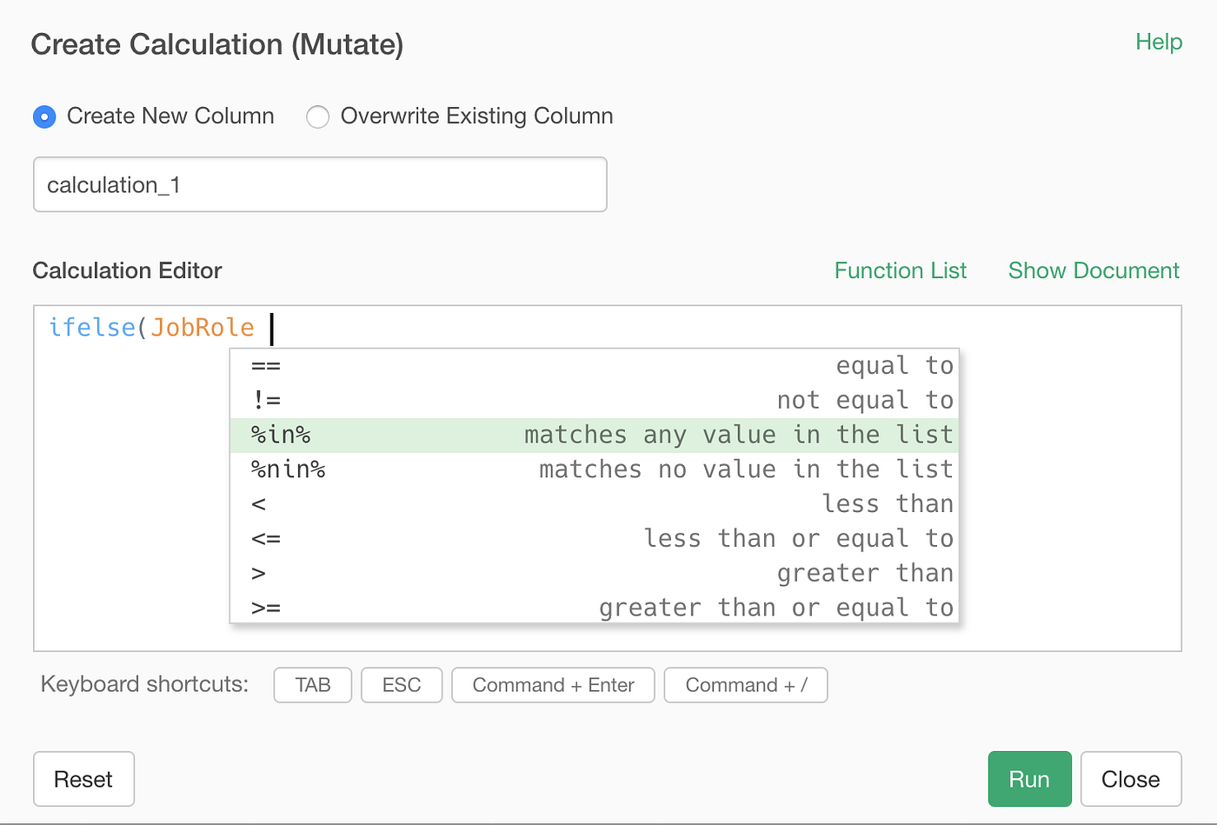Select the > greater than suggestion
This screenshot has height=825, width=1217.
[594, 573]
